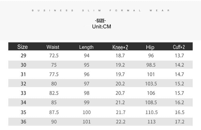Viewport: 201px width, 130px height.
Task: Click the Size column header
Action: 23,47
